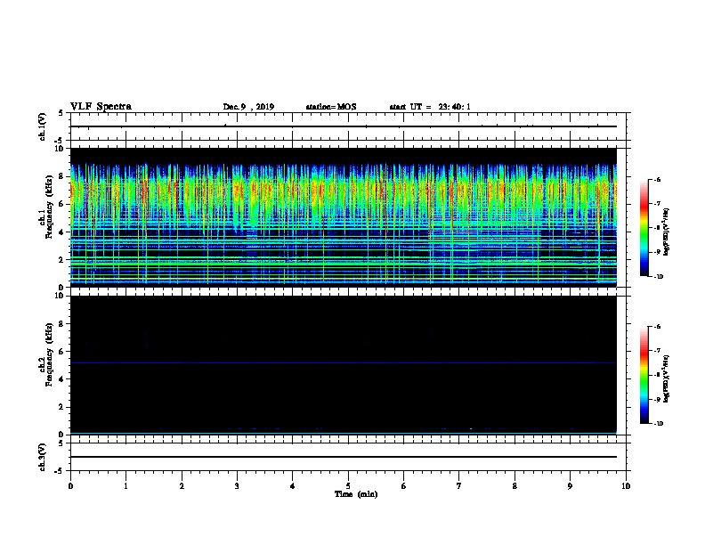Image resolution: width=705 pixels, height=545 pixels.
Task: Click the "9" tick label on the time axis
Action: pos(570,486)
